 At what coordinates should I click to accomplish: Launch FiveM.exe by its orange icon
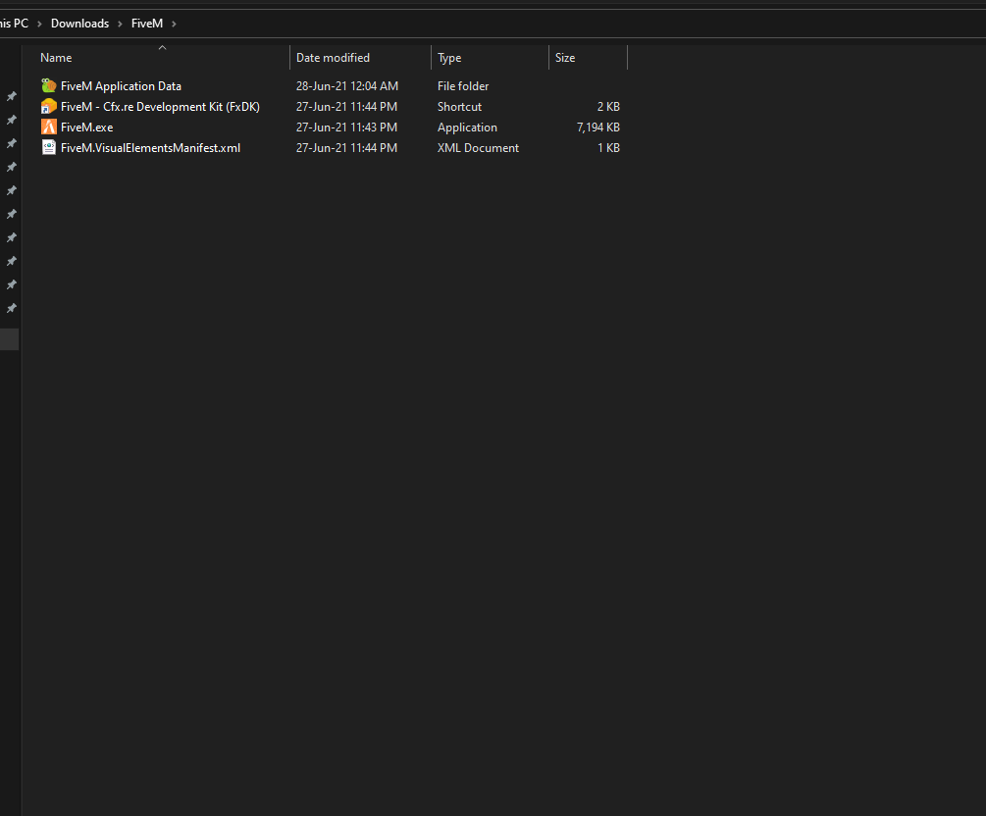point(48,127)
